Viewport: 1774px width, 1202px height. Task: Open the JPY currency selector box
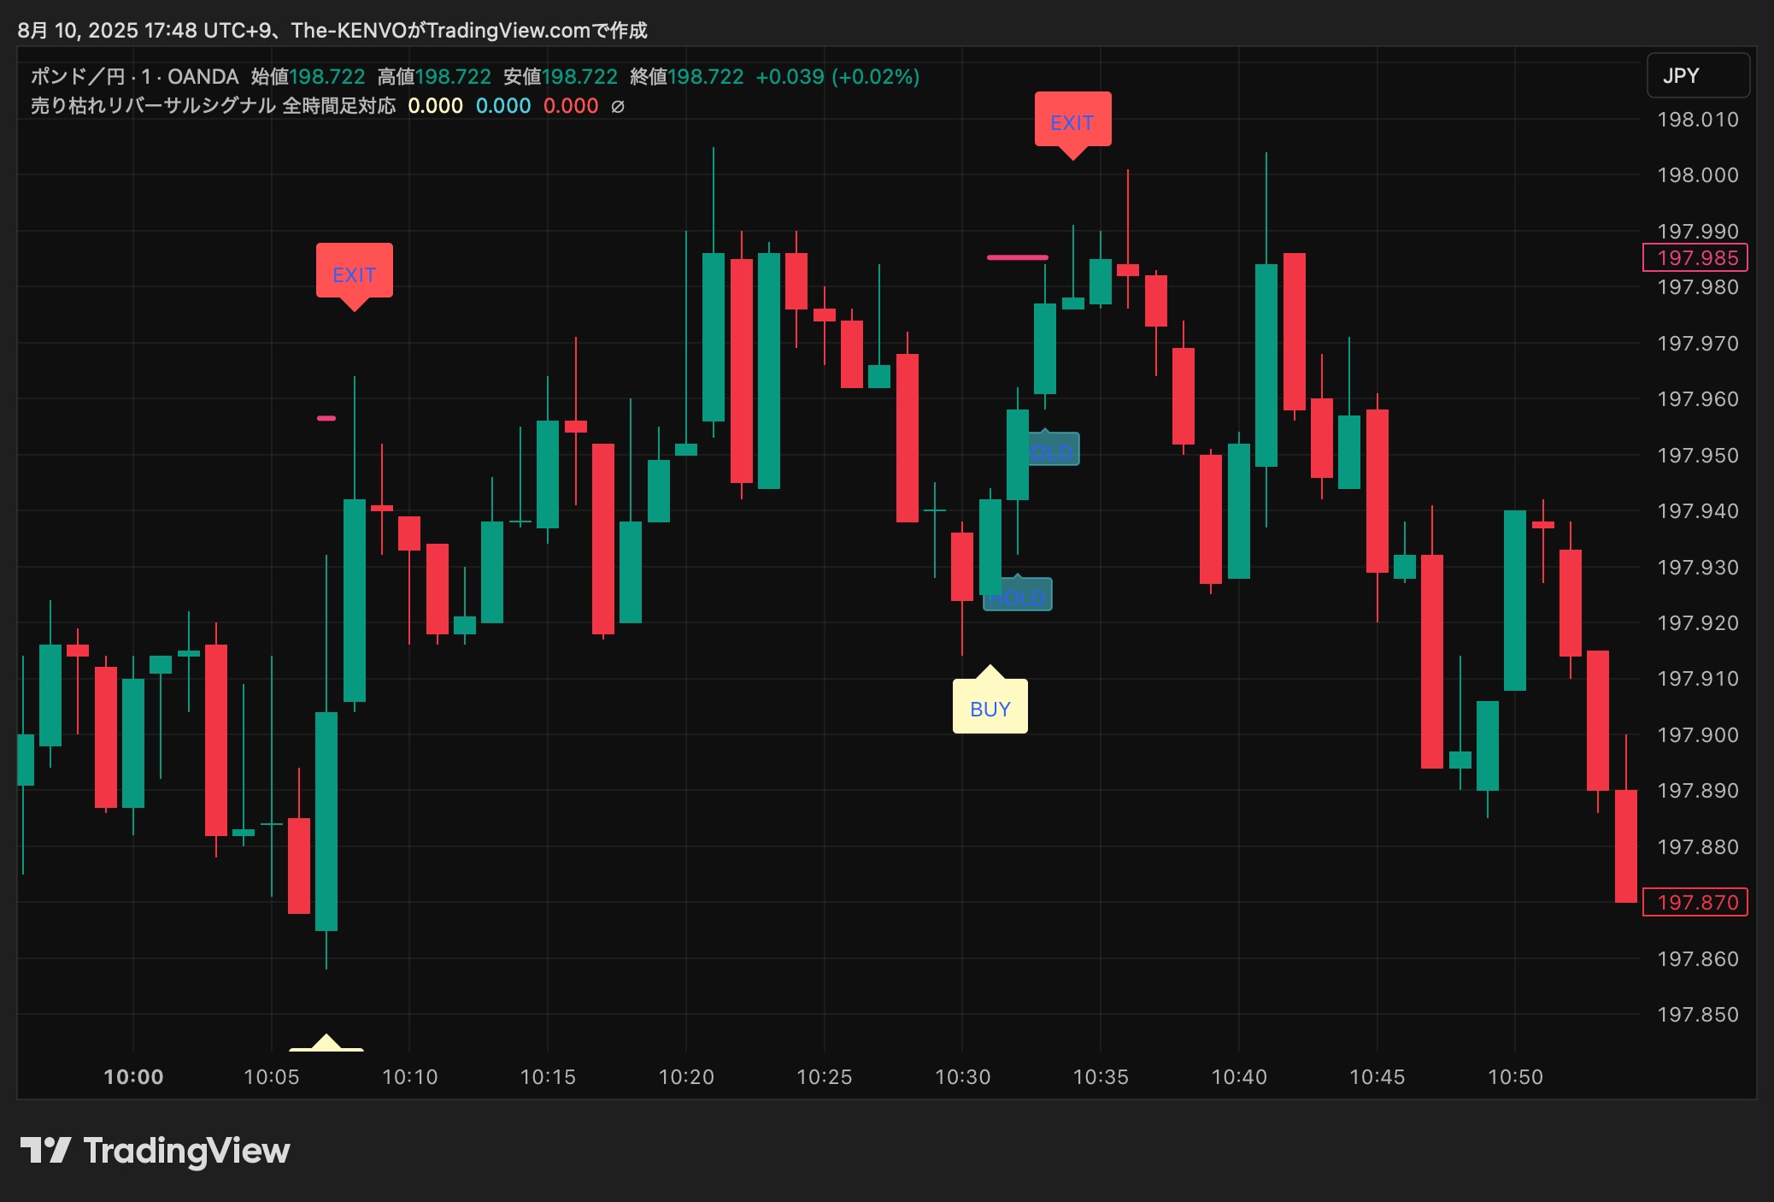(x=1697, y=76)
